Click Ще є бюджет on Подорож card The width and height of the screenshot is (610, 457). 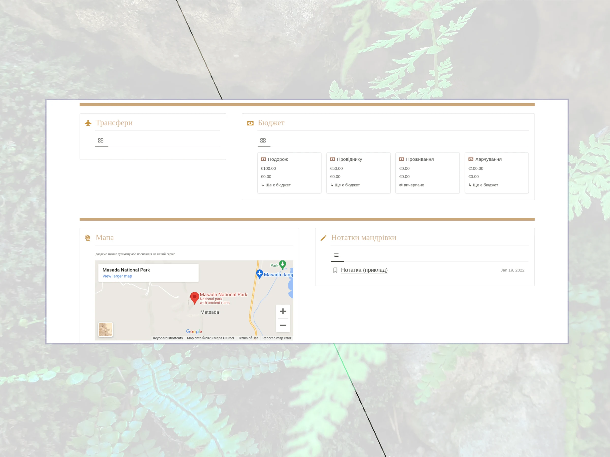click(x=276, y=185)
